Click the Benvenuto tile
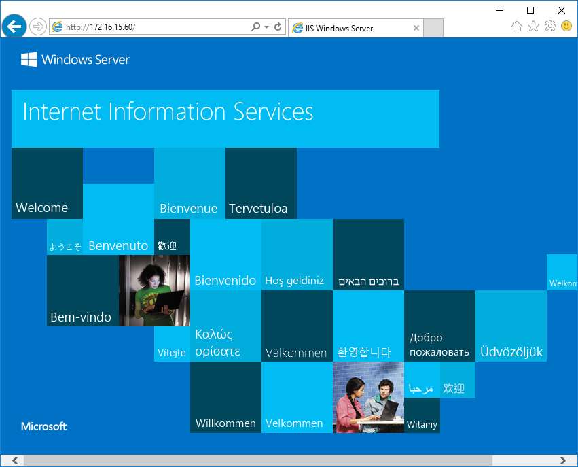578x467 pixels. tap(118, 219)
